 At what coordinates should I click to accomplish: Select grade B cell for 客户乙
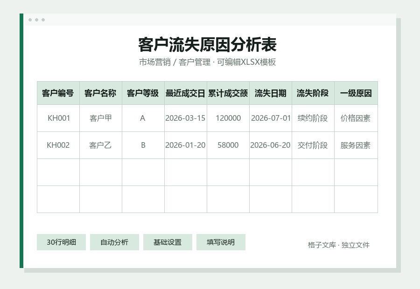(x=143, y=145)
